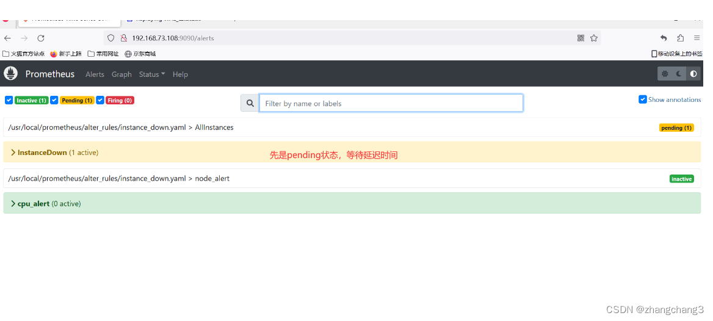Viewport: 713px width, 321px height.
Task: Click the insecure connection lock icon
Action: click(123, 38)
